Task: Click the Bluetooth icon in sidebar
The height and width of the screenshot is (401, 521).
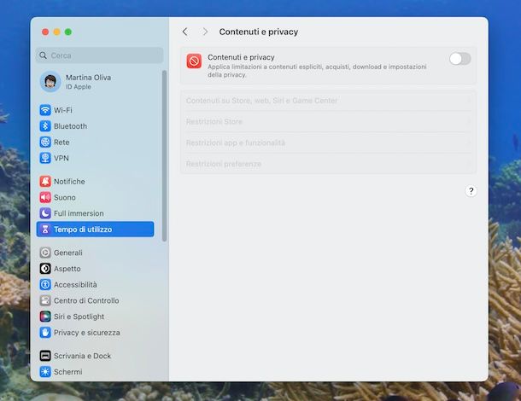Action: (45, 126)
